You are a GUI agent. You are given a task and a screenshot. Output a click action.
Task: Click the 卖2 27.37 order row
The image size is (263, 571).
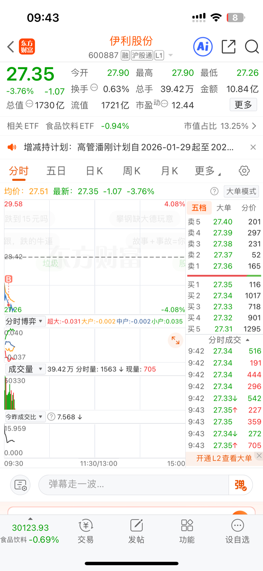click(x=224, y=255)
